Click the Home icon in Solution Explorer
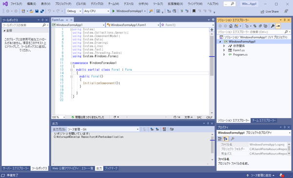The width and height of the screenshot is (293, 178). point(231,26)
